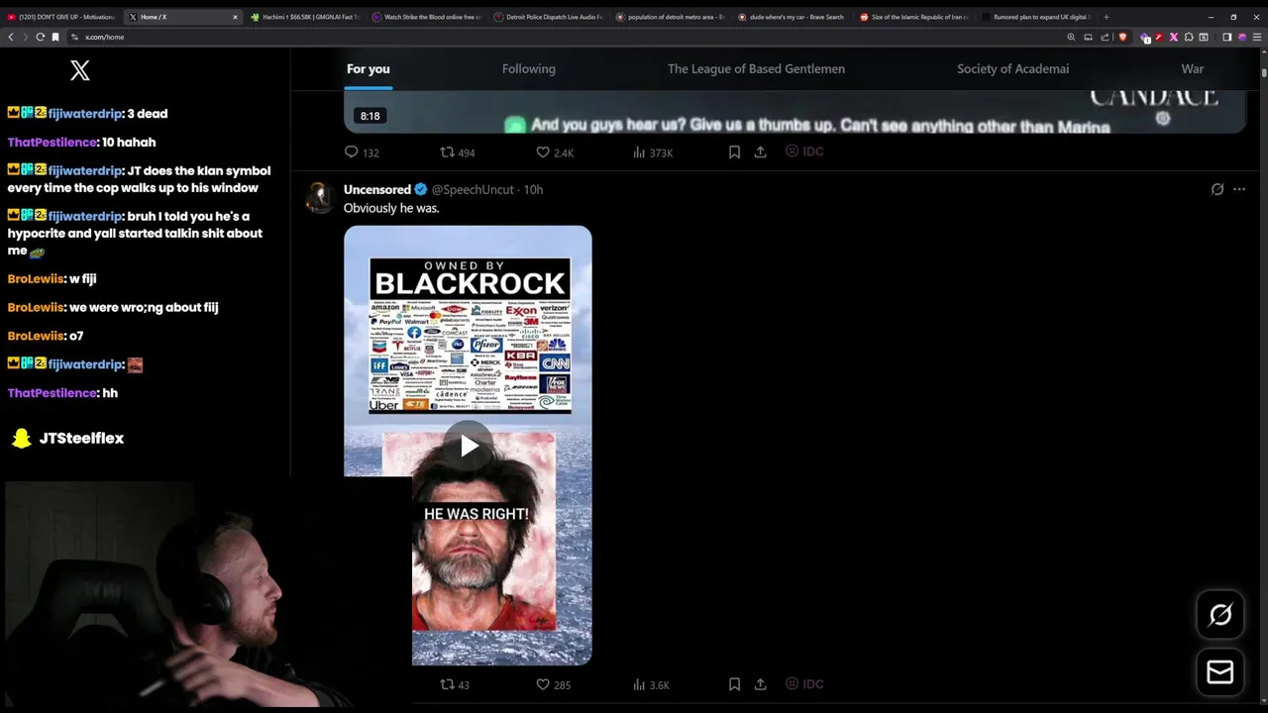1268x713 pixels.
Task: View analytics showing 373K views
Action: 653,153
